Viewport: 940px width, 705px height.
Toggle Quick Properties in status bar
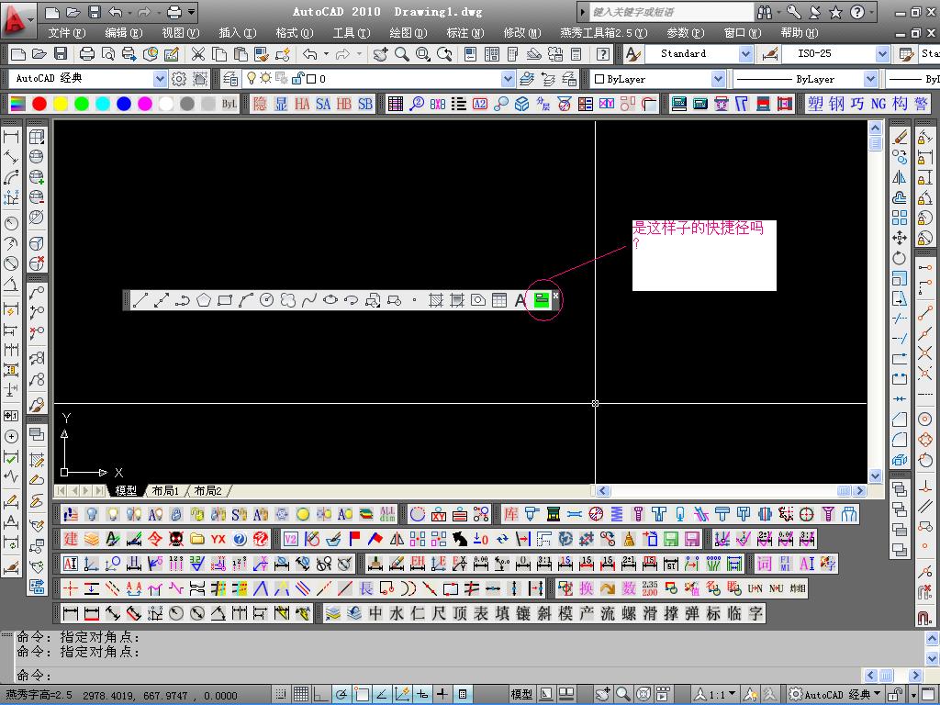click(463, 694)
